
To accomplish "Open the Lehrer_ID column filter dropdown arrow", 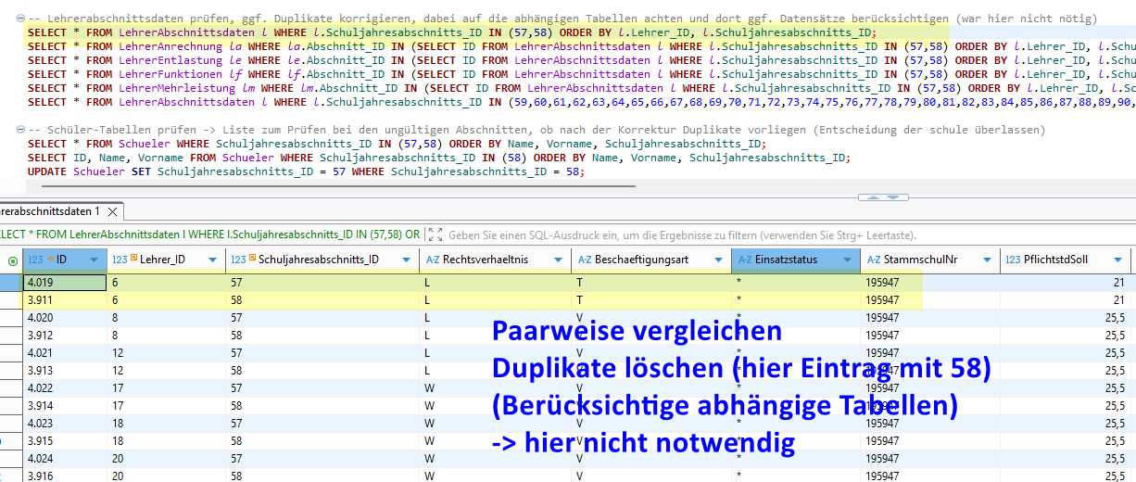I will pyautogui.click(x=214, y=260).
